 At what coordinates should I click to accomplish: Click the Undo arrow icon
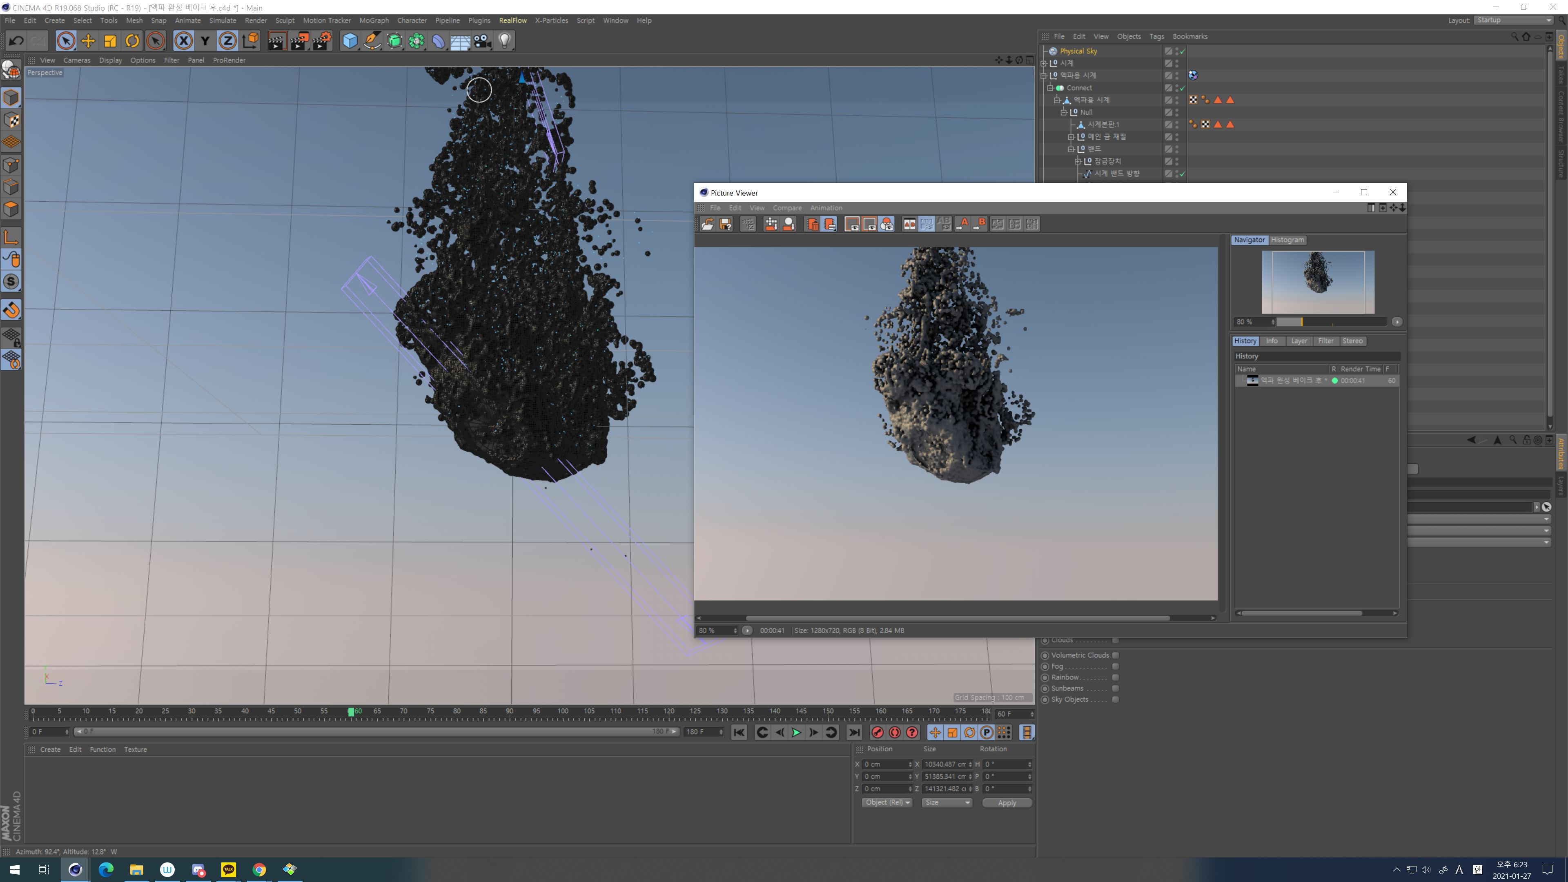(x=16, y=41)
